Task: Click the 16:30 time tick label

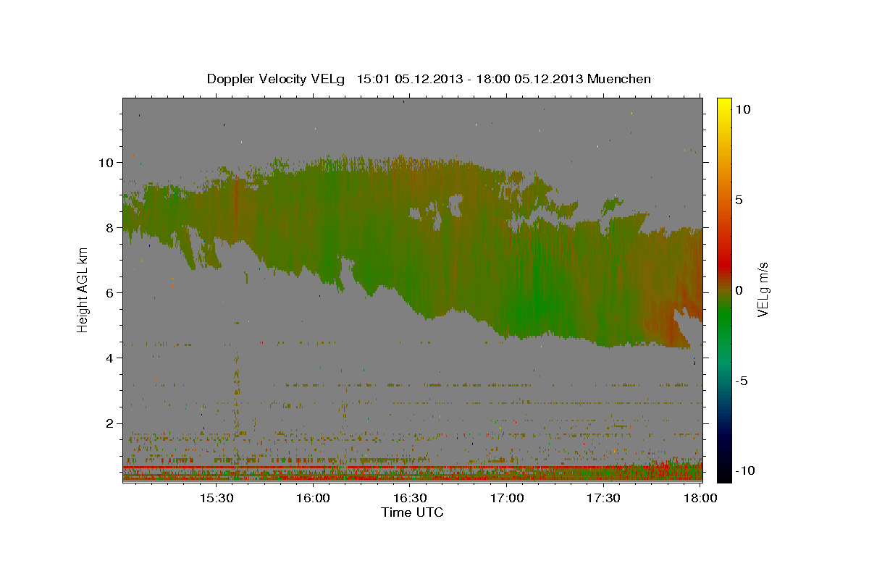Action: [410, 498]
